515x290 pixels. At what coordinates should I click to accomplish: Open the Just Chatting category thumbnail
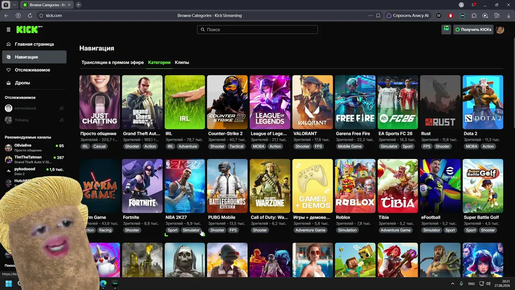click(100, 102)
